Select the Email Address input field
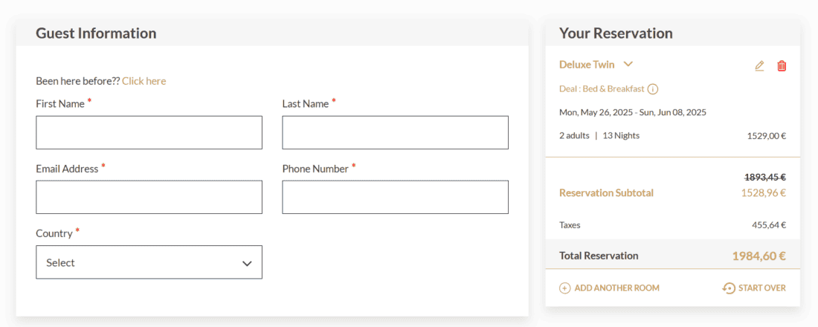 (149, 197)
